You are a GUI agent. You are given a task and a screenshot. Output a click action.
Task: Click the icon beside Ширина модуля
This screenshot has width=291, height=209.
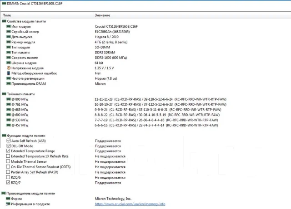pos(9,63)
